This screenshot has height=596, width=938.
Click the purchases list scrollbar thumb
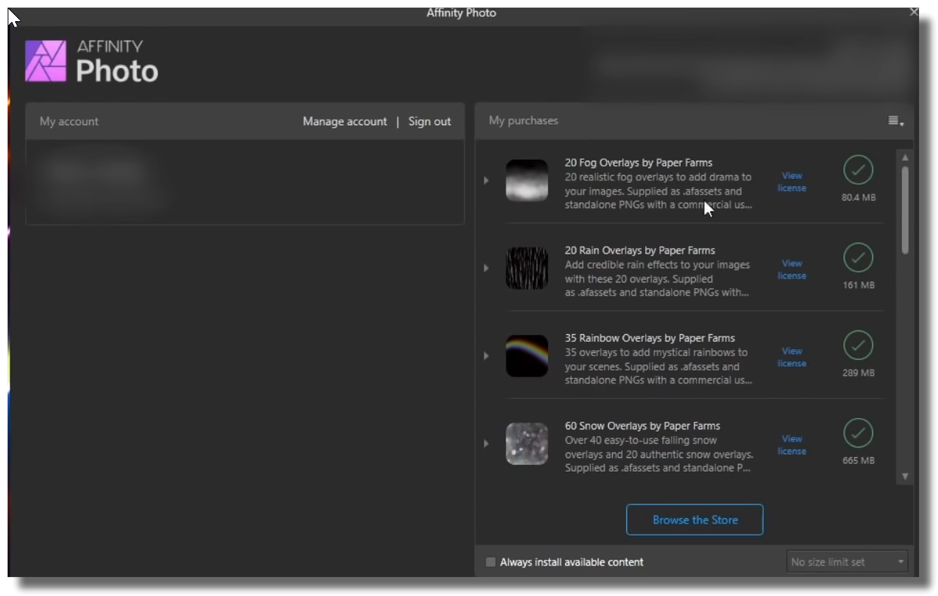coord(905,209)
